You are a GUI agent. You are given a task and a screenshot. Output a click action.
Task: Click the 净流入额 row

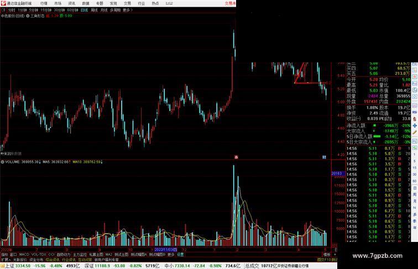(x=378, y=125)
